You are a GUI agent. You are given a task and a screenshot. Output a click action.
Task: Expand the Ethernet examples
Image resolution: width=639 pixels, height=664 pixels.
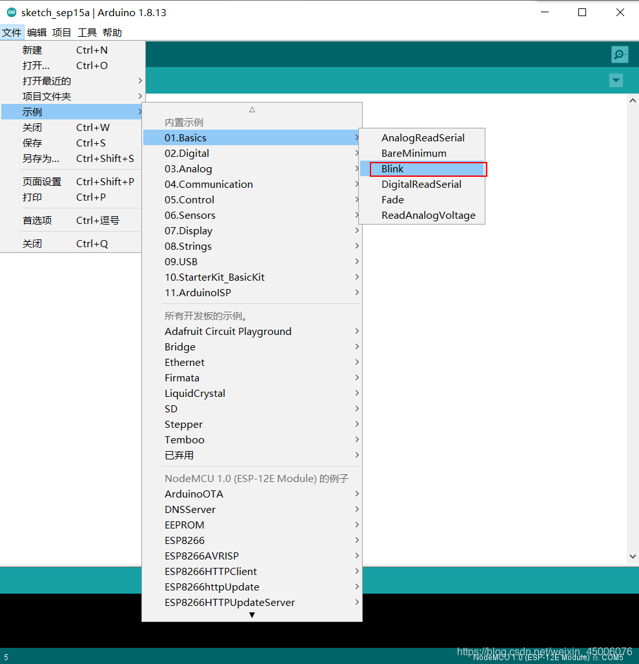point(252,363)
